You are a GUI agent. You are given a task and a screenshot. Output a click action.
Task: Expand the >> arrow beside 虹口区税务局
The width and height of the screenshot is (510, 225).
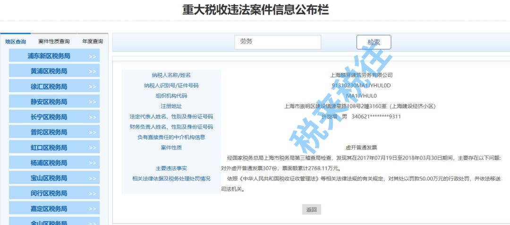93,148
